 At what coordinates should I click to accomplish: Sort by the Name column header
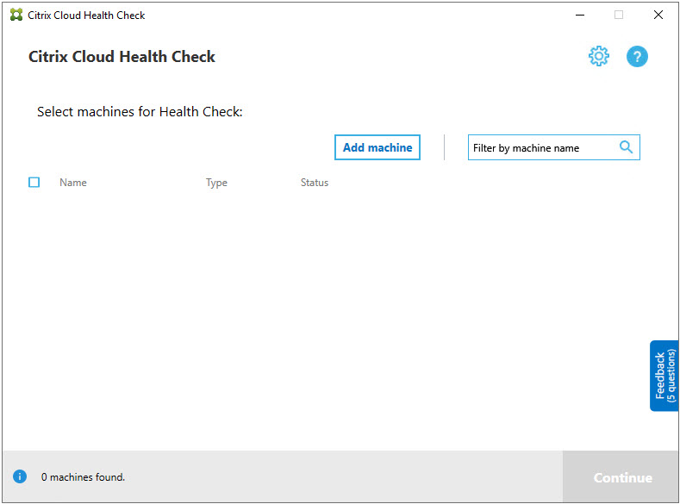[x=73, y=183]
